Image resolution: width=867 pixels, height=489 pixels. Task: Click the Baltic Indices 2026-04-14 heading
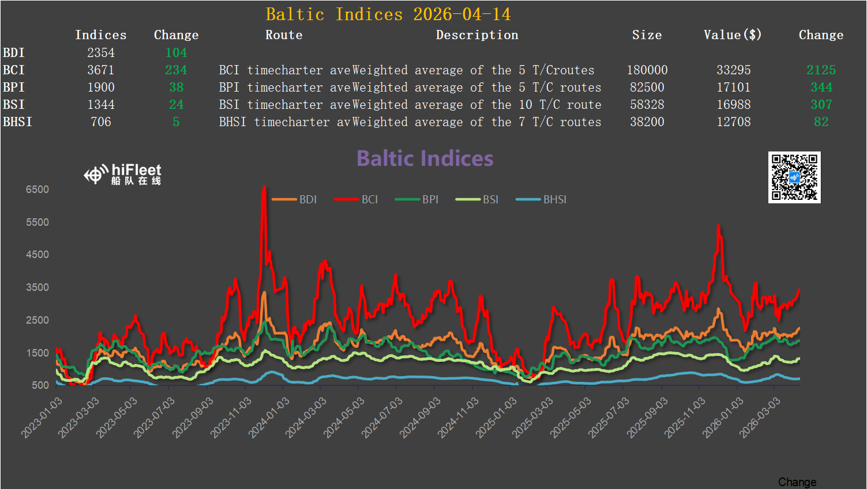point(388,14)
